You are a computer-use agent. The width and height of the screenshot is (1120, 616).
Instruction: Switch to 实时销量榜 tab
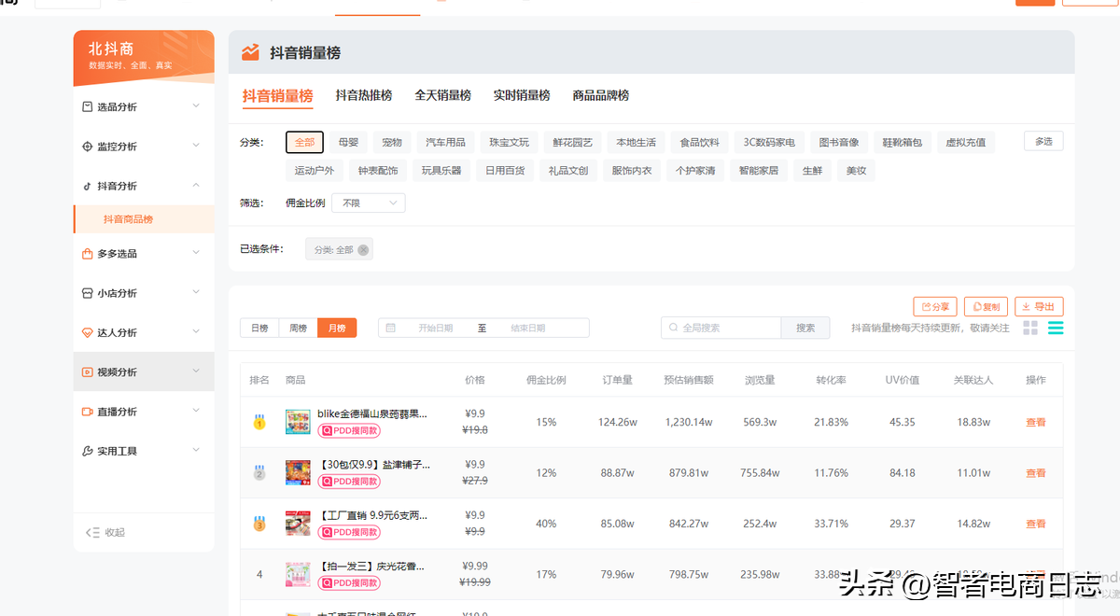pyautogui.click(x=522, y=95)
